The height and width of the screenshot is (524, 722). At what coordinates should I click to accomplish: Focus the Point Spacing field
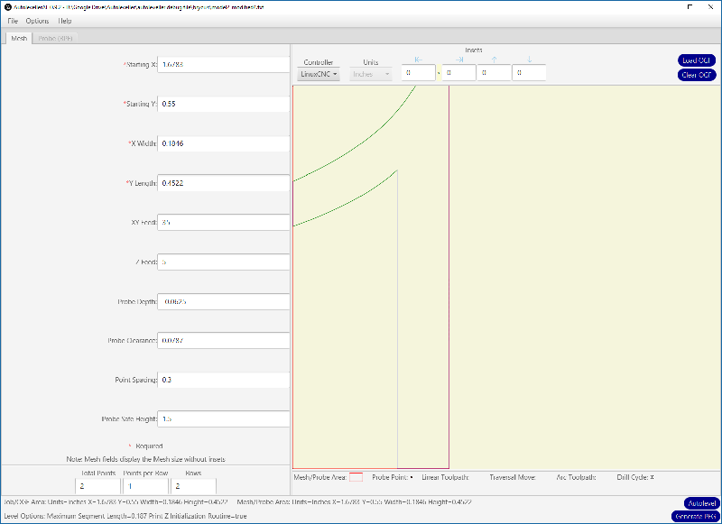point(223,380)
